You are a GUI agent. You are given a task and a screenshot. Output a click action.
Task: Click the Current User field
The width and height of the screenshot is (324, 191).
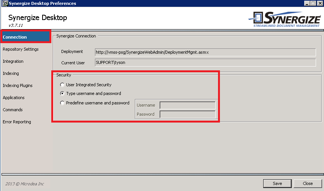point(205,62)
